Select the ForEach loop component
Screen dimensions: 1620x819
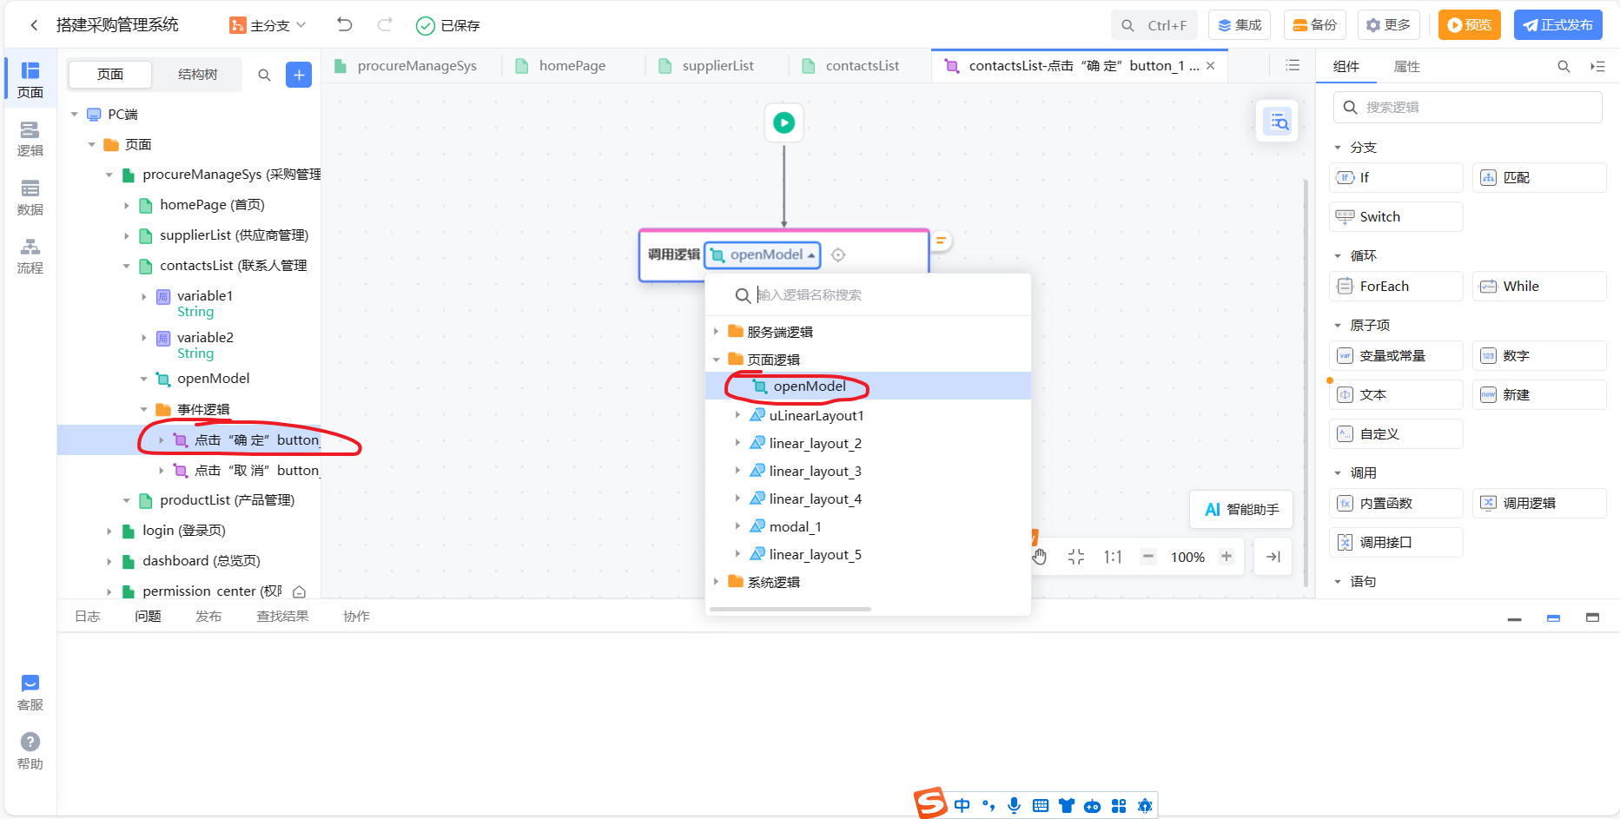[x=1396, y=287]
